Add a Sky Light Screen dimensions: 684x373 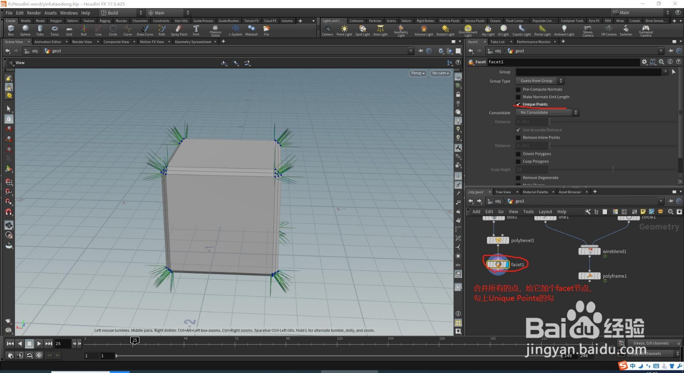click(x=488, y=30)
